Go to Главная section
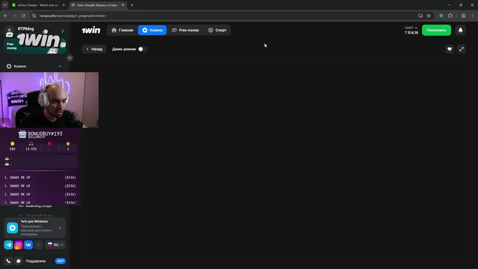This screenshot has width=478, height=269. coord(122,30)
